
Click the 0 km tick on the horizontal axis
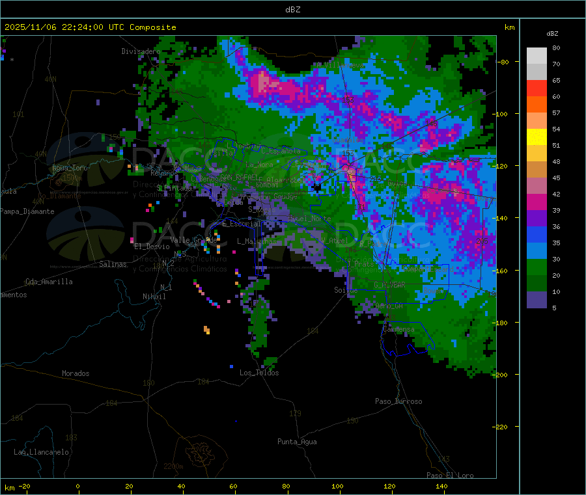(x=77, y=487)
